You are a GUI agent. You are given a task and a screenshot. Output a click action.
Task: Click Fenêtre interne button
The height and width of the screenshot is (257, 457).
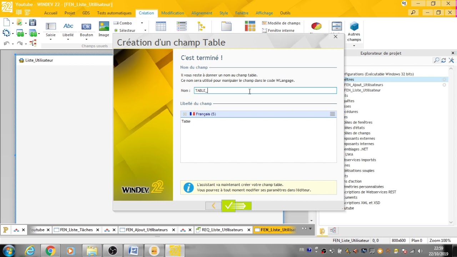tap(278, 31)
